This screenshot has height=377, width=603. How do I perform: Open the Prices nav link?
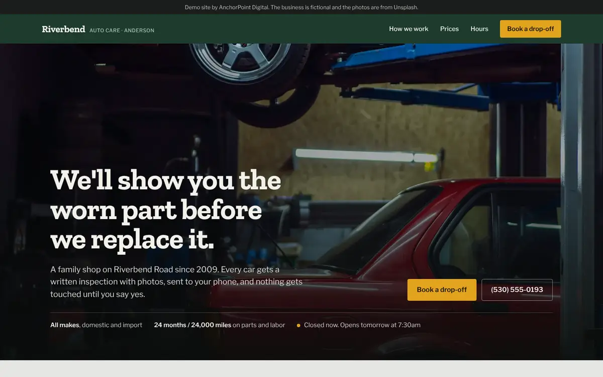[449, 29]
